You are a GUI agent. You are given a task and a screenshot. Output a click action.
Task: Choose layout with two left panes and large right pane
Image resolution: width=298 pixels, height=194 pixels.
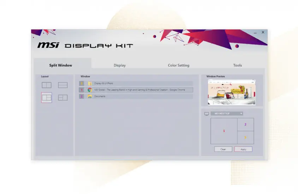(x=63, y=98)
